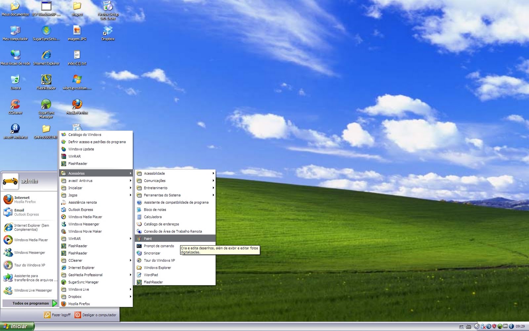Screen dimensions: 529x331
Task: Open Catálogo de endereços
Action: point(175,224)
